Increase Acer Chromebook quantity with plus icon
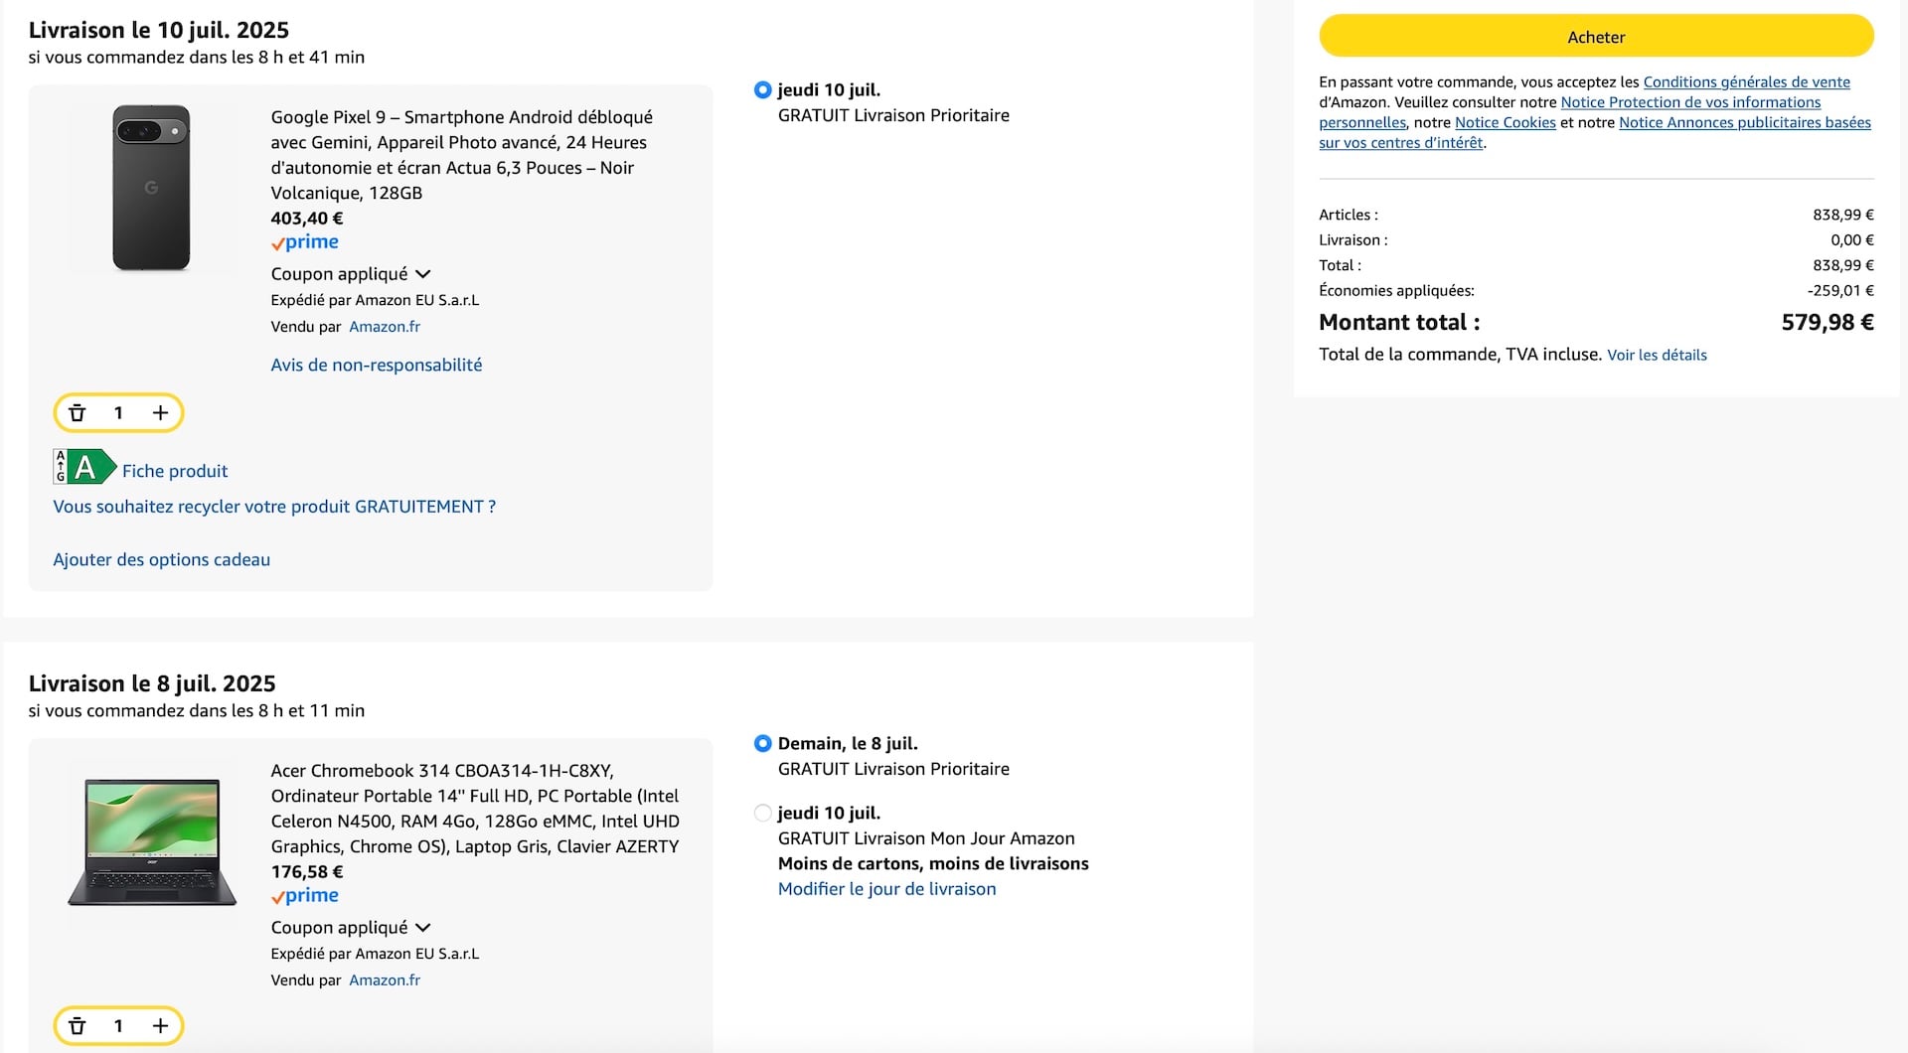This screenshot has height=1053, width=1908. point(160,1026)
